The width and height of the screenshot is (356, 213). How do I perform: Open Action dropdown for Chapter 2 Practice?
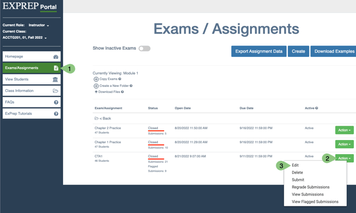pos(344,130)
